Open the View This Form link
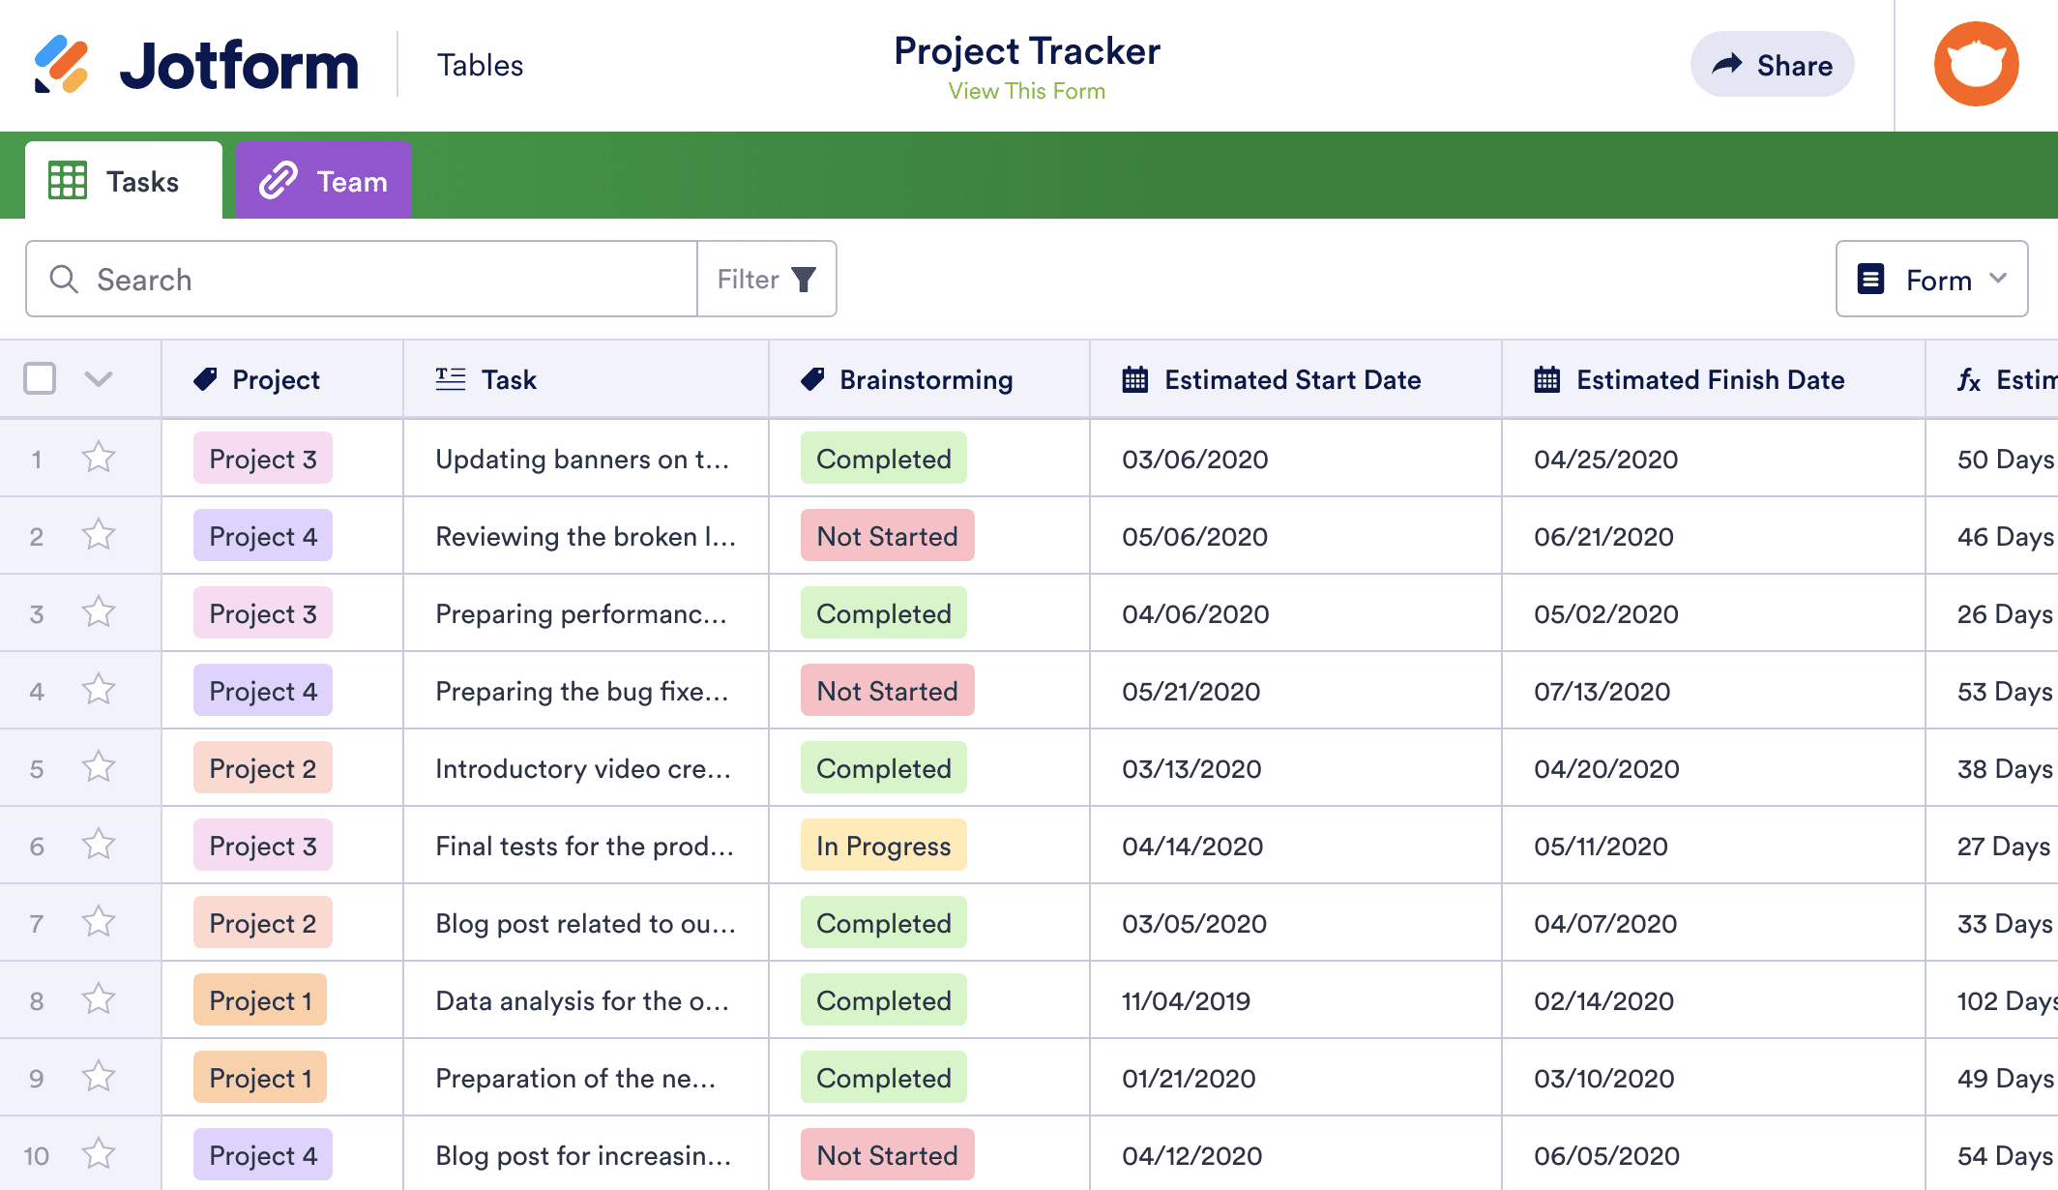 [1026, 91]
